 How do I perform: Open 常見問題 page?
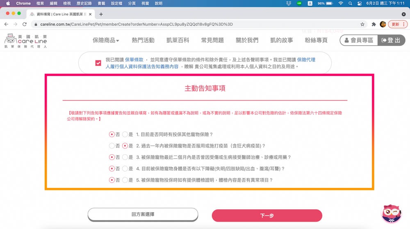click(x=212, y=40)
